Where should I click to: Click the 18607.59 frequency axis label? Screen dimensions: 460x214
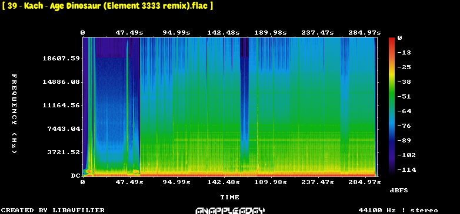pos(61,59)
